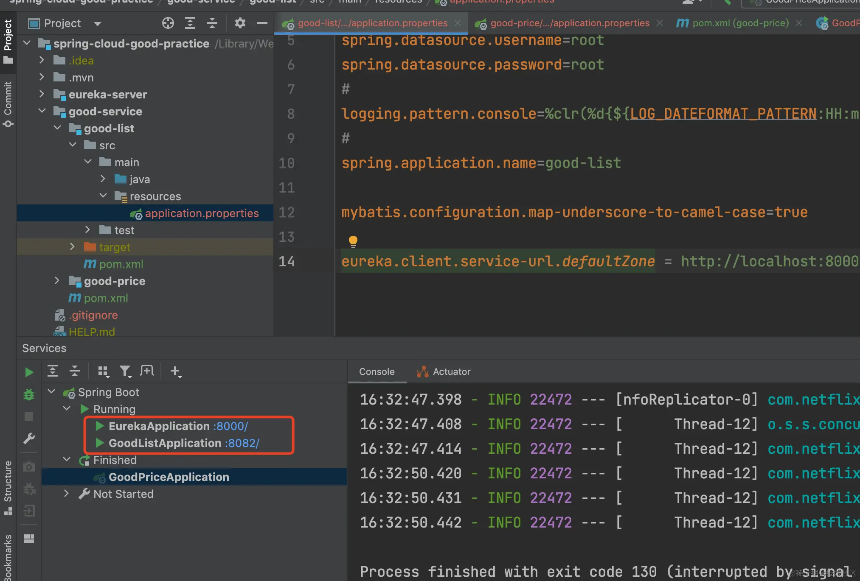Click the debug bug icon in Services
The width and height of the screenshot is (860, 581).
coord(29,394)
